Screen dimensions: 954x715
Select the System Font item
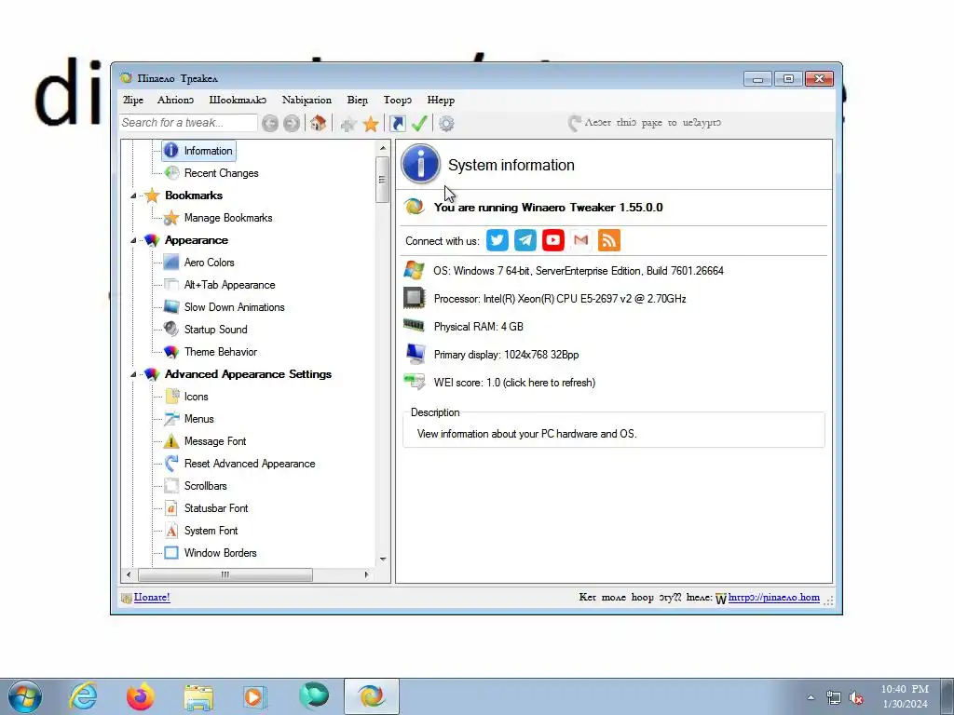tap(211, 531)
